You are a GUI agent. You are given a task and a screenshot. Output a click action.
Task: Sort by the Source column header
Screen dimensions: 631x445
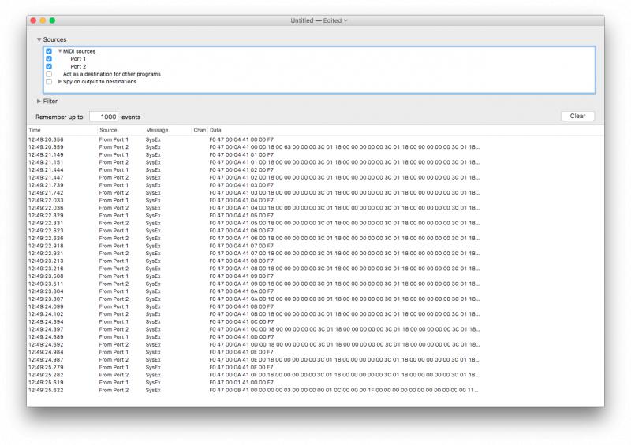pos(121,130)
